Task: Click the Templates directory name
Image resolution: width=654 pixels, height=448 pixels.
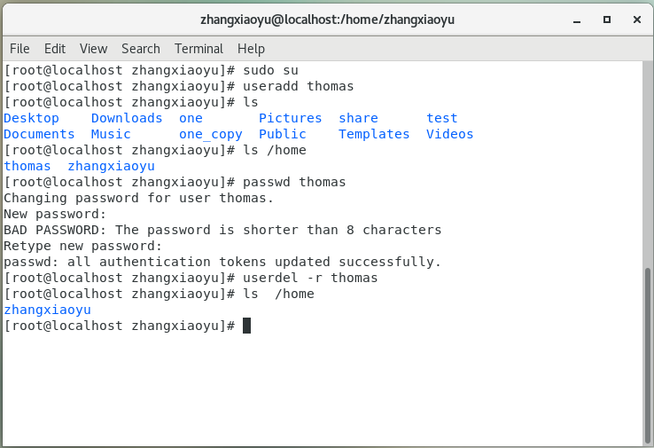Action: pyautogui.click(x=374, y=135)
